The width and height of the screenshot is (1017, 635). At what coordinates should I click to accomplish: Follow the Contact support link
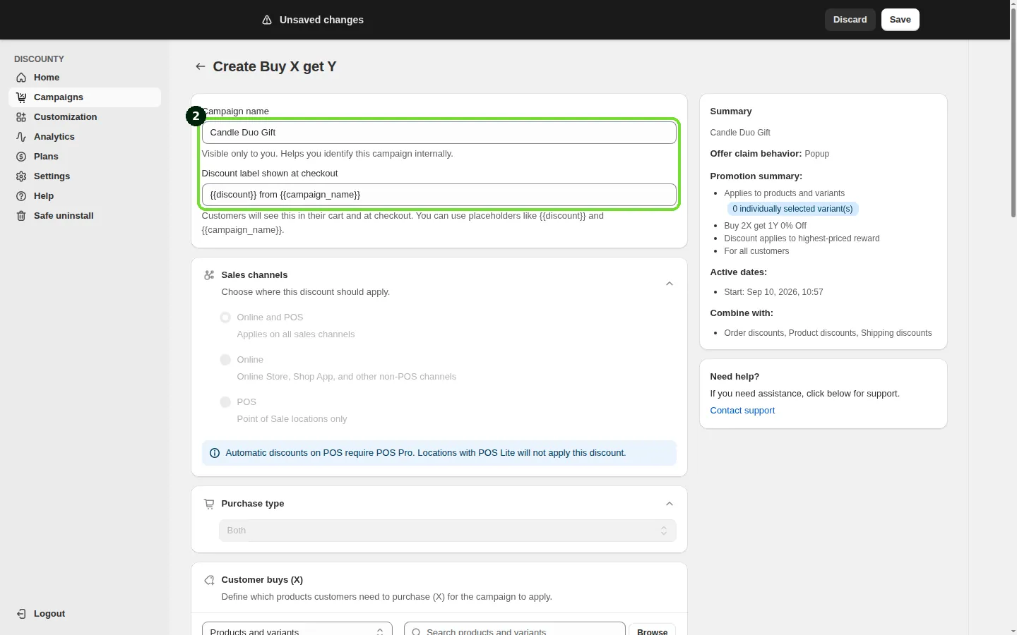(742, 411)
